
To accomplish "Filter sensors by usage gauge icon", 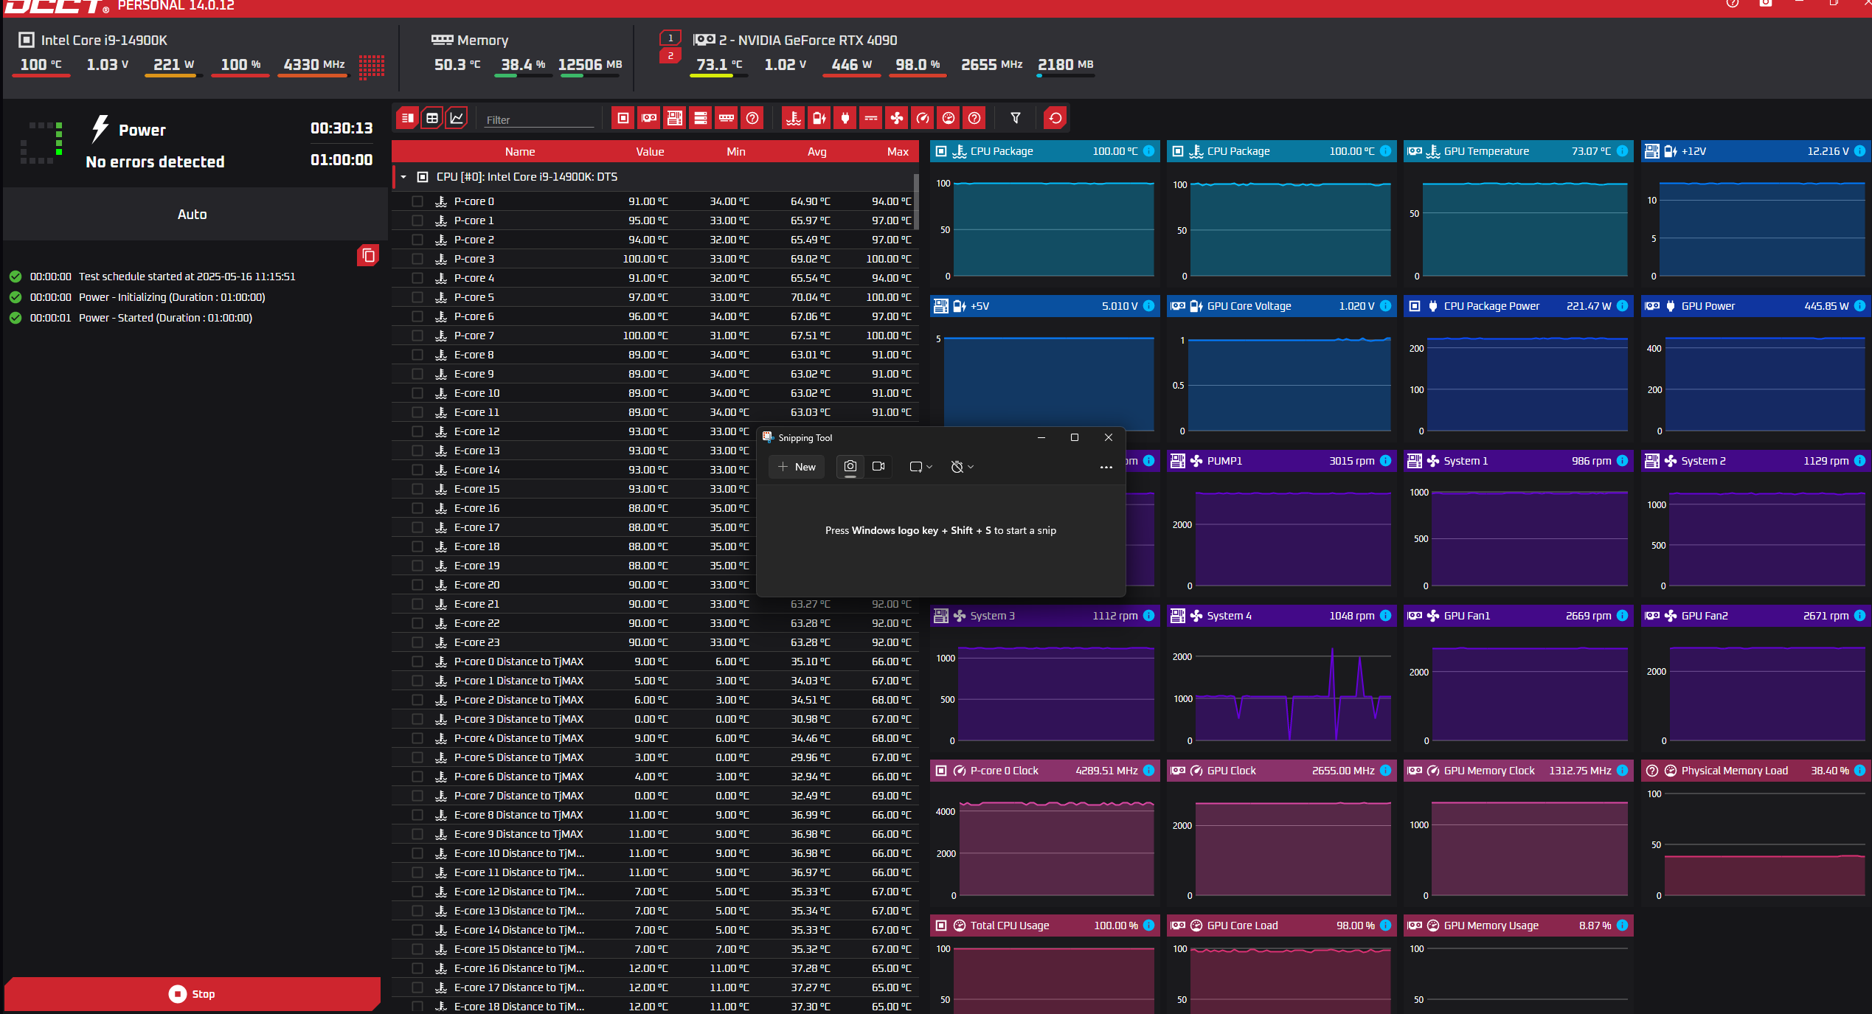I will [x=949, y=118].
